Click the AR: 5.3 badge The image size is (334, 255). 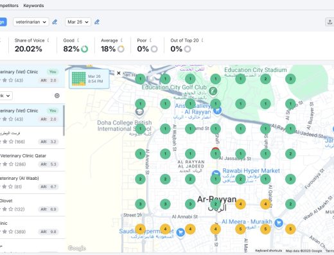coord(48,164)
